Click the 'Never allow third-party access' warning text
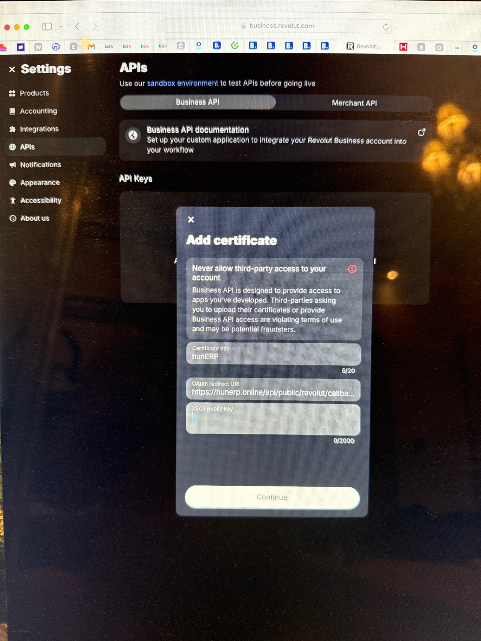 tap(259, 273)
